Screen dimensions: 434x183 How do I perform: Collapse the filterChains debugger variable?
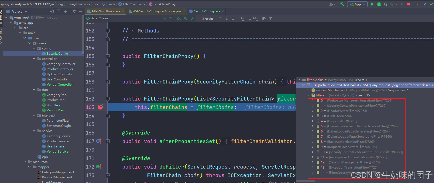[299, 80]
